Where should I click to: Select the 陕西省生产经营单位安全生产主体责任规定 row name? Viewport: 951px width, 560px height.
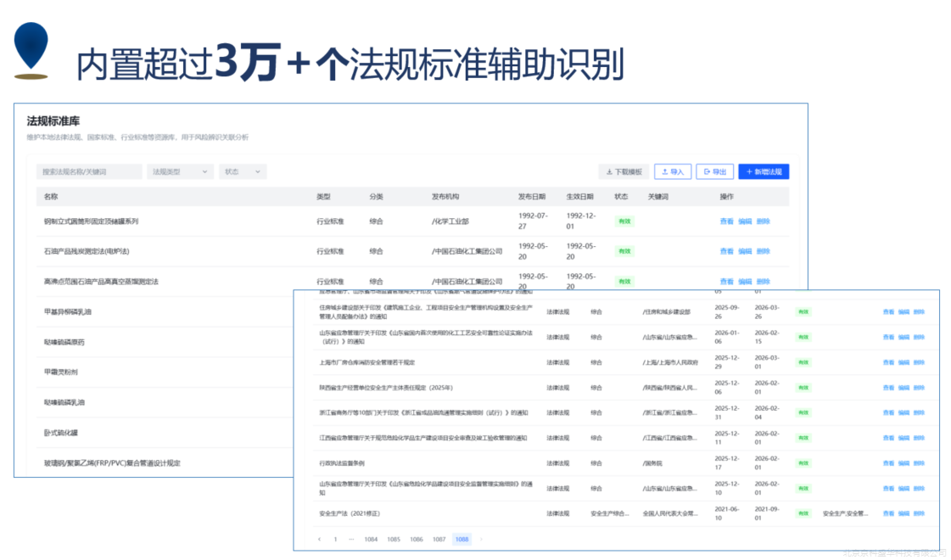click(386, 388)
